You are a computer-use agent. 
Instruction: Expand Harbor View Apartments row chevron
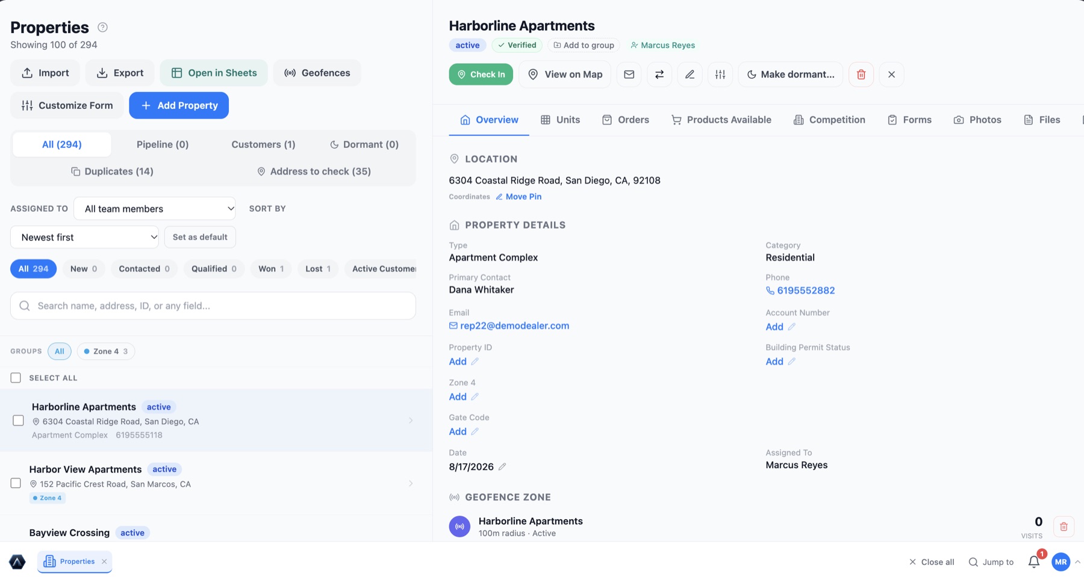(x=411, y=483)
